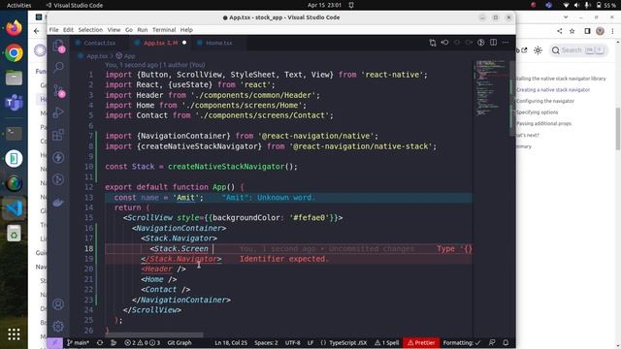Open the Go menu
Screen dimensions: 621x349
129,30
